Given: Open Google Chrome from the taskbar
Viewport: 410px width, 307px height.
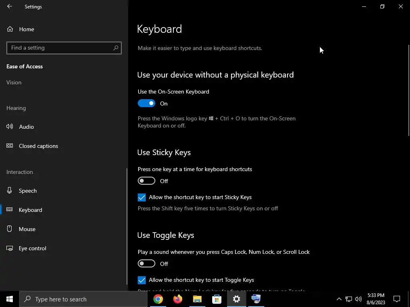Looking at the screenshot, I should coord(158,299).
